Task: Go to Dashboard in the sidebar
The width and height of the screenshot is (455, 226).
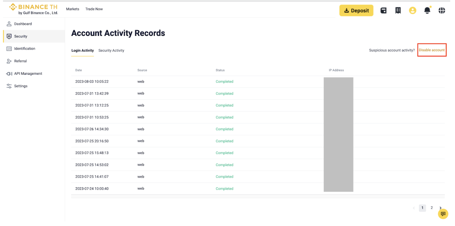Action: pos(23,24)
